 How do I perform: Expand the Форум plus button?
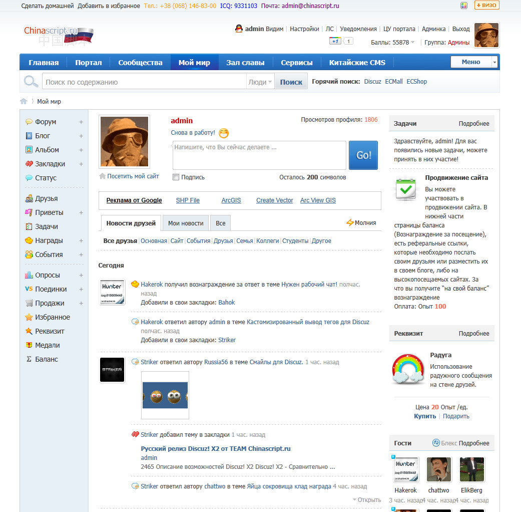81,122
